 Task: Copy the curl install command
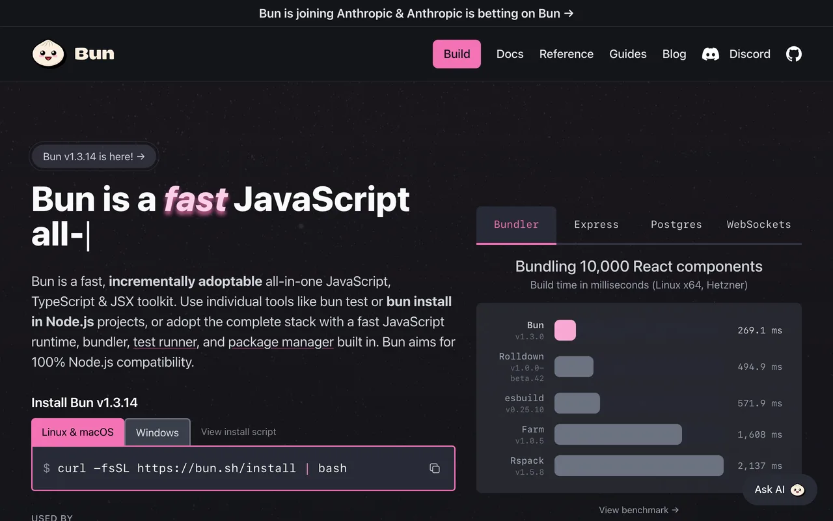point(435,468)
